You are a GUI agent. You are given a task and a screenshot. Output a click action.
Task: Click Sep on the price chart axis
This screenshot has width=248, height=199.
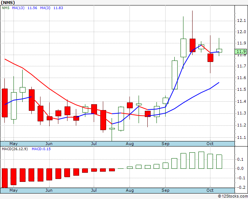[x=166, y=144]
